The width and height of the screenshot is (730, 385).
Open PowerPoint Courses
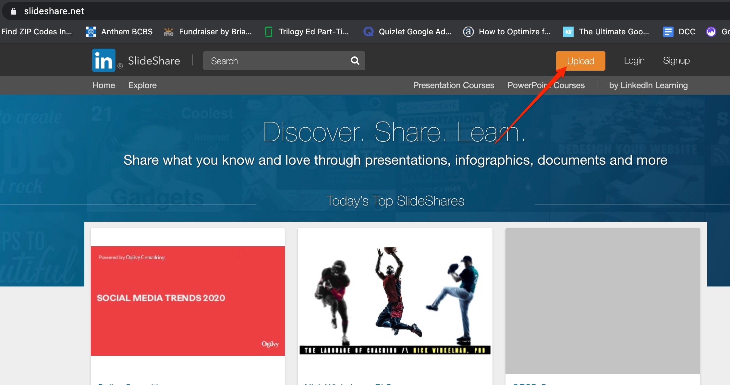click(546, 85)
